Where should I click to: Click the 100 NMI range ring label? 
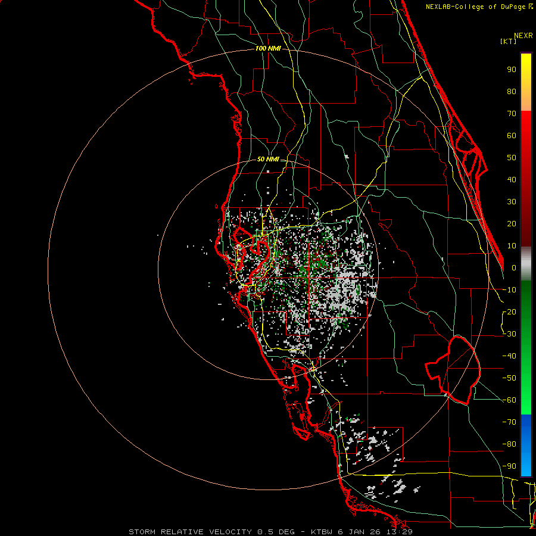(268, 49)
